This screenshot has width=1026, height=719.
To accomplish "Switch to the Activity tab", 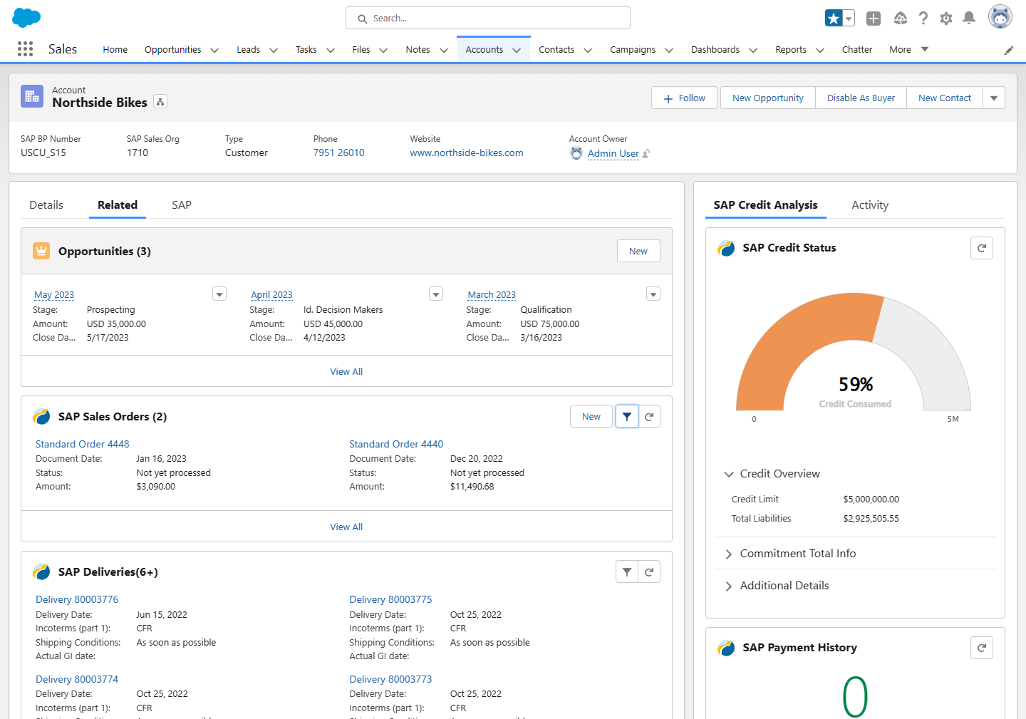I will coord(870,205).
